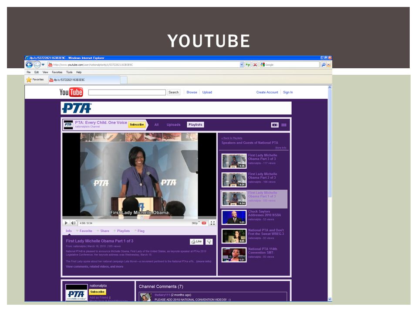
Task: Open the address bar history dropdown
Action: [x=242, y=65]
